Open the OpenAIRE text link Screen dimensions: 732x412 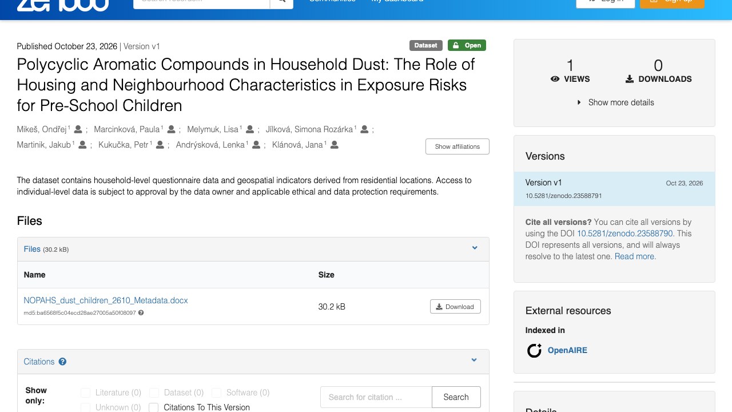point(567,350)
